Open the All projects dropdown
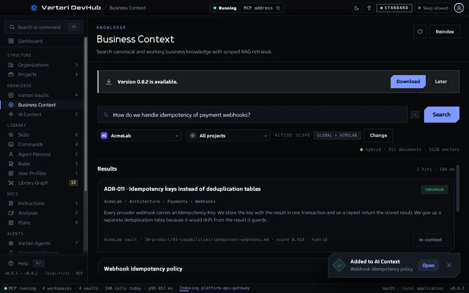This screenshot has height=293, width=469. 228,136
